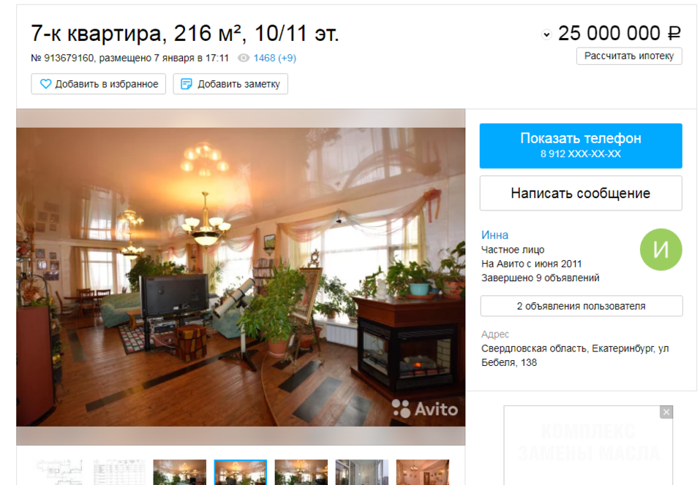Select the highlighted active photo thumbnail
Image resolution: width=700 pixels, height=485 pixels.
(241, 472)
